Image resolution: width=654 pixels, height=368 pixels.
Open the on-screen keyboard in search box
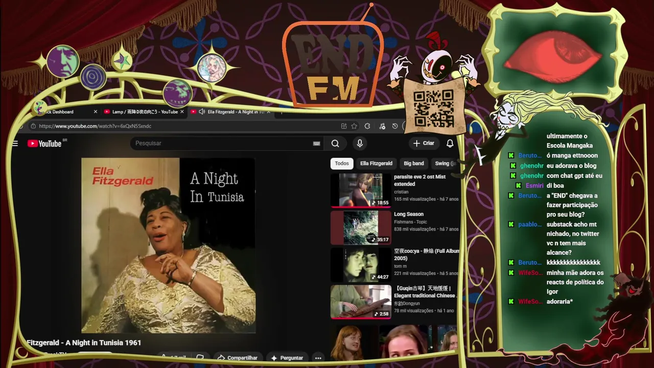point(316,144)
